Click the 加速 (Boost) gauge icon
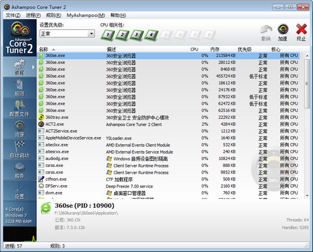This screenshot has height=252, width=313. click(283, 29)
